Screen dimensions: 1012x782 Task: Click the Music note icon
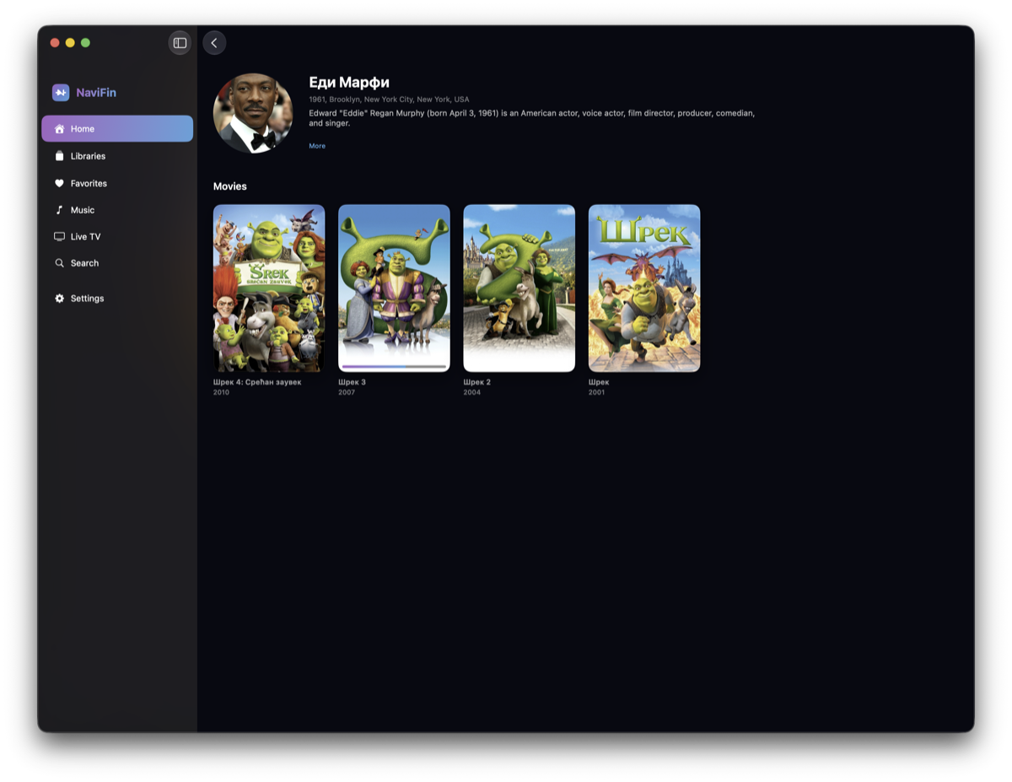(x=60, y=210)
